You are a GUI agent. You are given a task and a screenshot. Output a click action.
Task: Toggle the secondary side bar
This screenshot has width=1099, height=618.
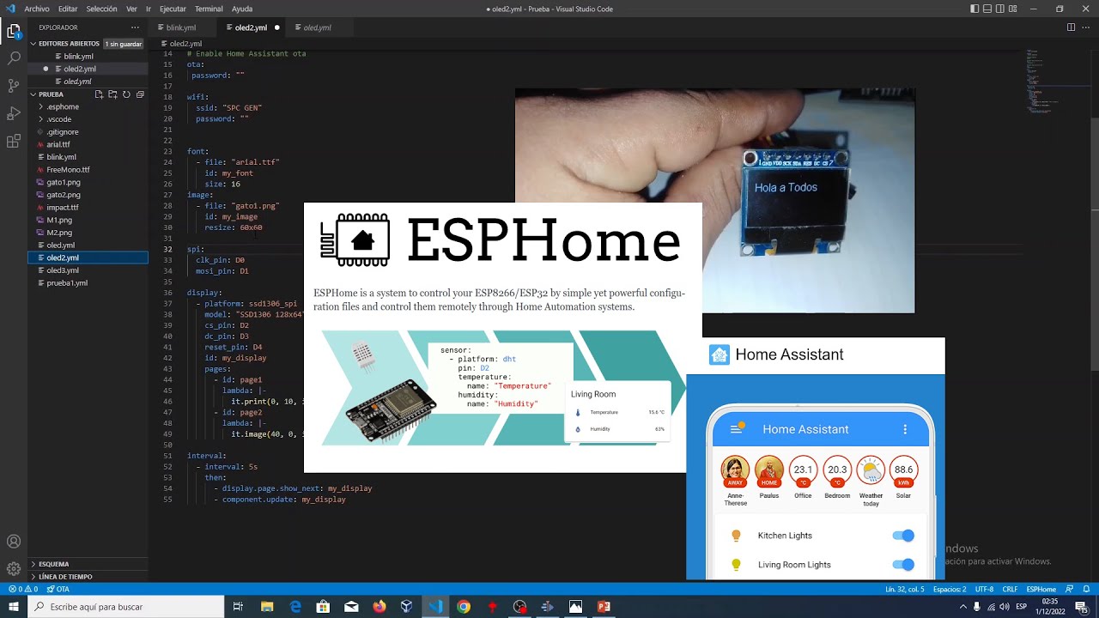(x=1000, y=9)
